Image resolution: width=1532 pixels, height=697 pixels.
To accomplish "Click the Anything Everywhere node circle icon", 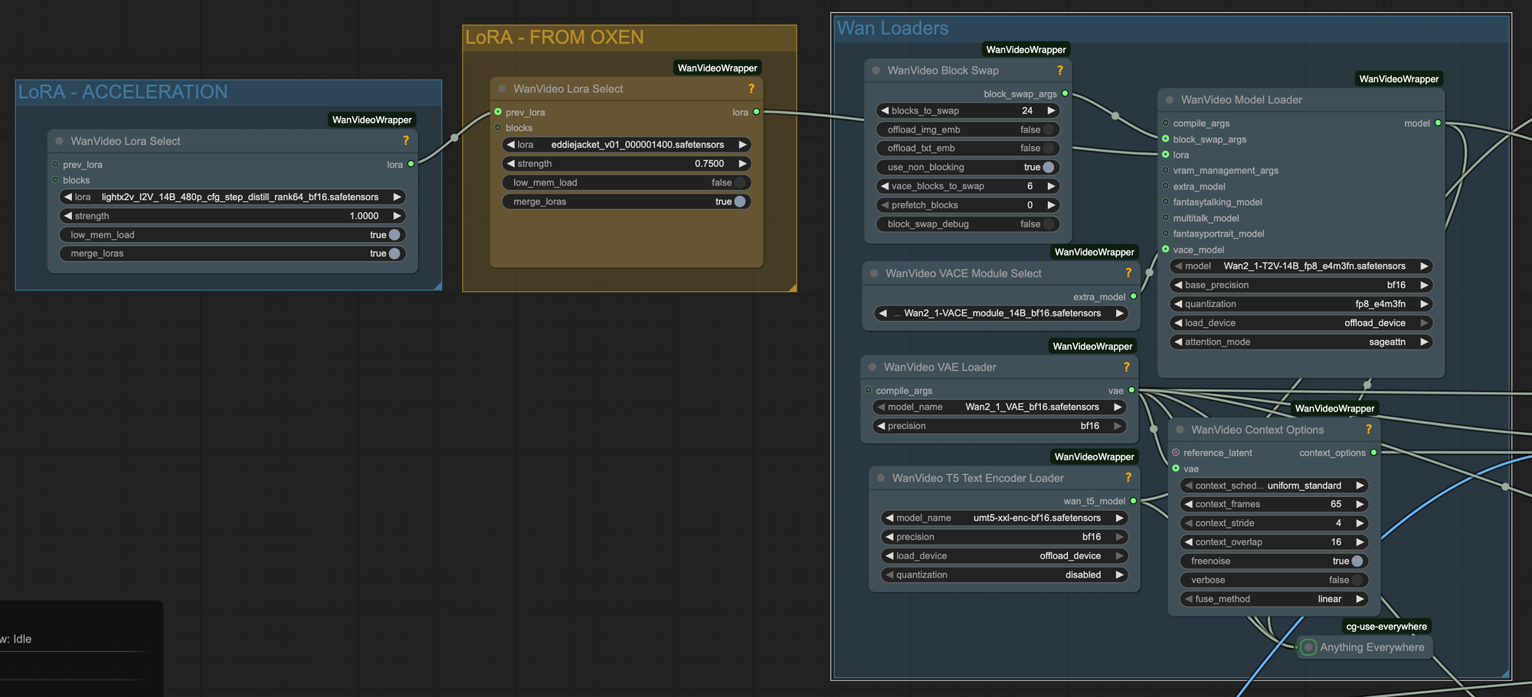I will pyautogui.click(x=1308, y=648).
